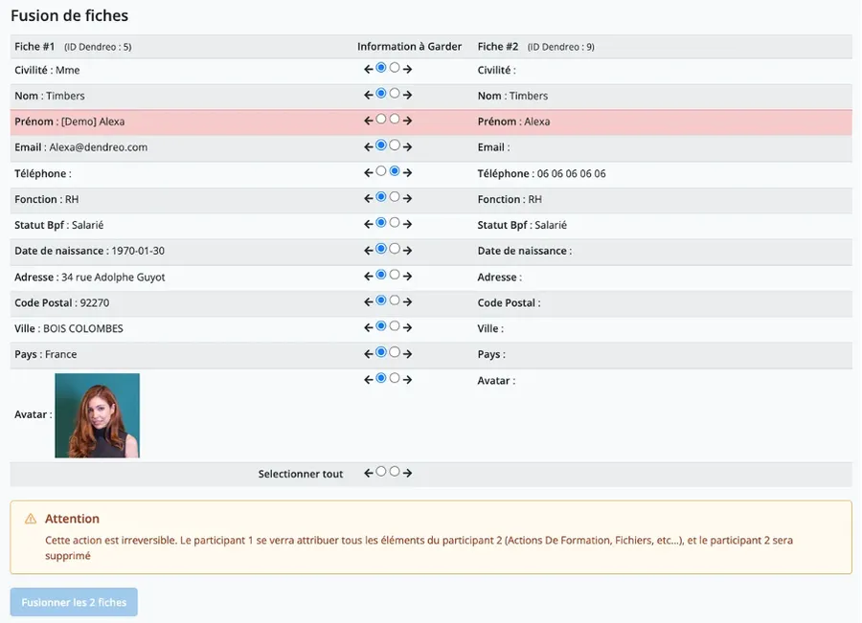The image size is (862, 623).
Task: Click phone number 06 06 06 06 06
Action: [571, 173]
